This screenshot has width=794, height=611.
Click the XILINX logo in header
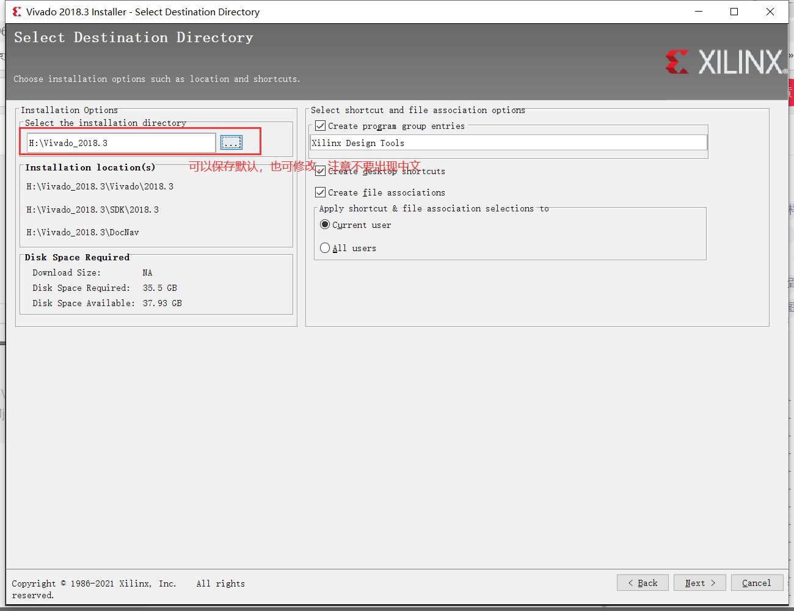726,62
